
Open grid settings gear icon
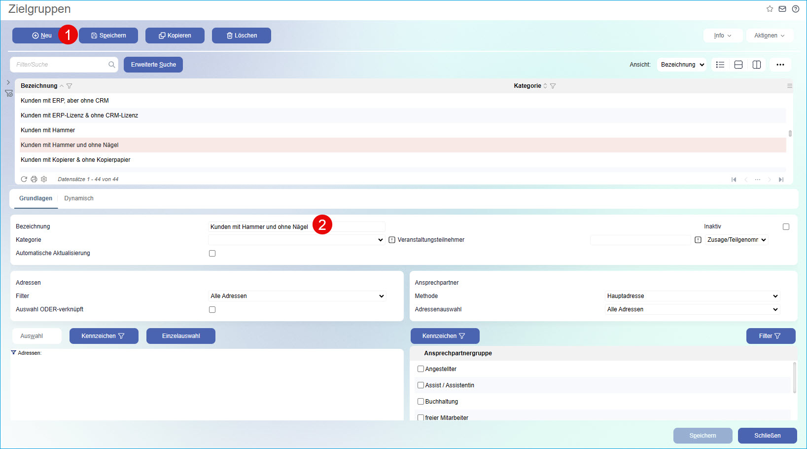[x=44, y=179]
